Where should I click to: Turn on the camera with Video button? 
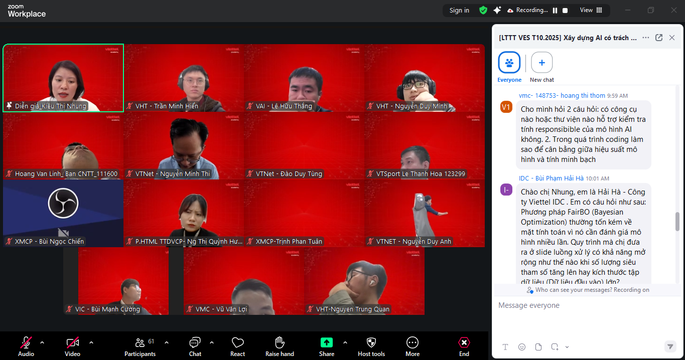[x=72, y=346]
